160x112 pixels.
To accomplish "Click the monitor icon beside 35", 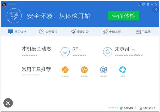I will pyautogui.click(x=65, y=52).
